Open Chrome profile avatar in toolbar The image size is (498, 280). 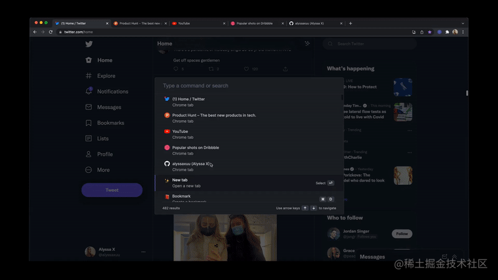[455, 32]
